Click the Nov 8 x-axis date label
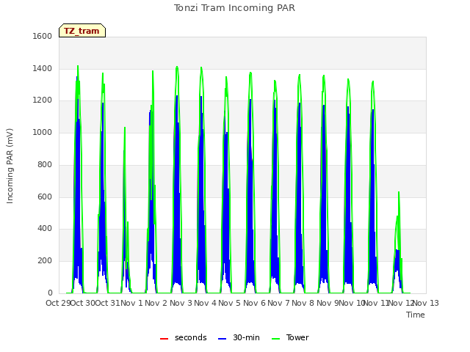 [x=303, y=303]
